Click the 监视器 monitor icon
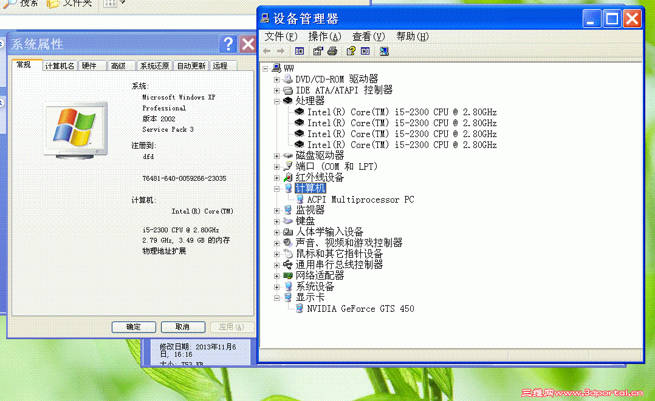This screenshot has width=655, height=401. [288, 210]
